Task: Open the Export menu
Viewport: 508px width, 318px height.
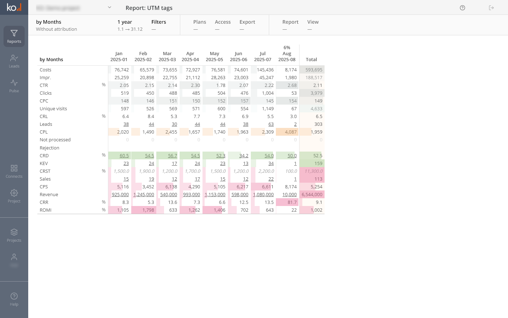Action: pos(247,22)
